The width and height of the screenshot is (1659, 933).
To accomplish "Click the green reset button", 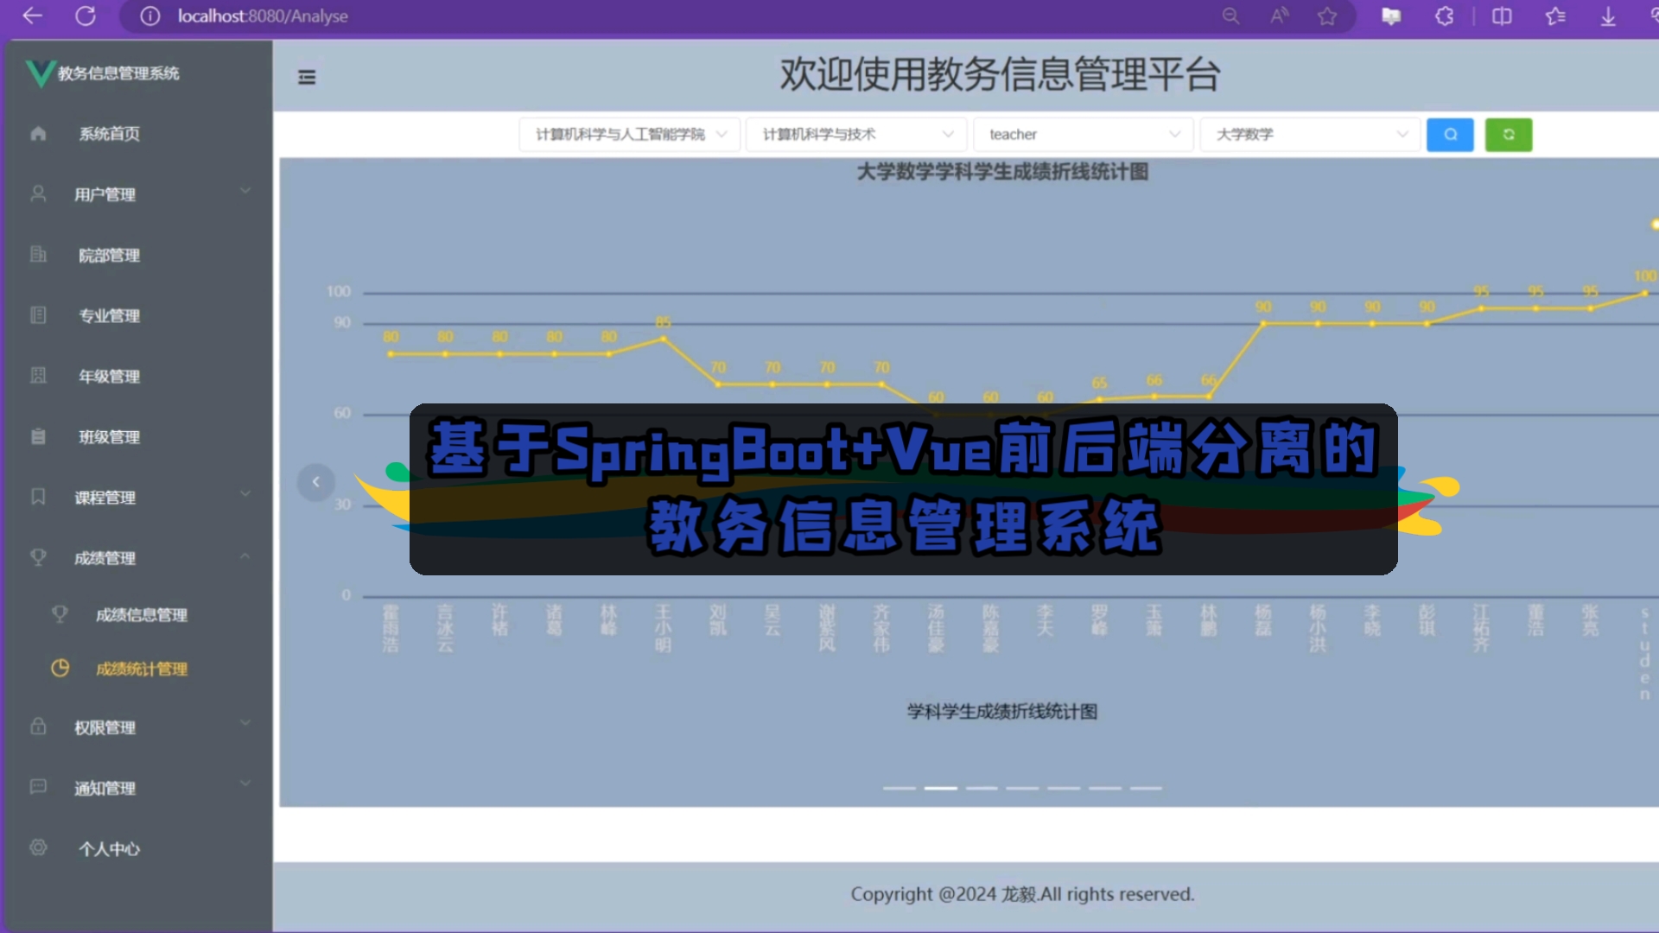I will pyautogui.click(x=1508, y=133).
